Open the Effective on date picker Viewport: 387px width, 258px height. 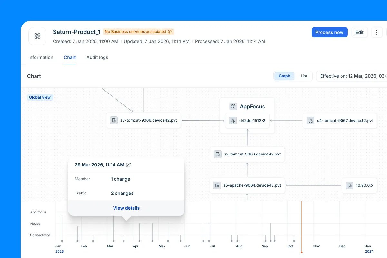click(x=352, y=76)
